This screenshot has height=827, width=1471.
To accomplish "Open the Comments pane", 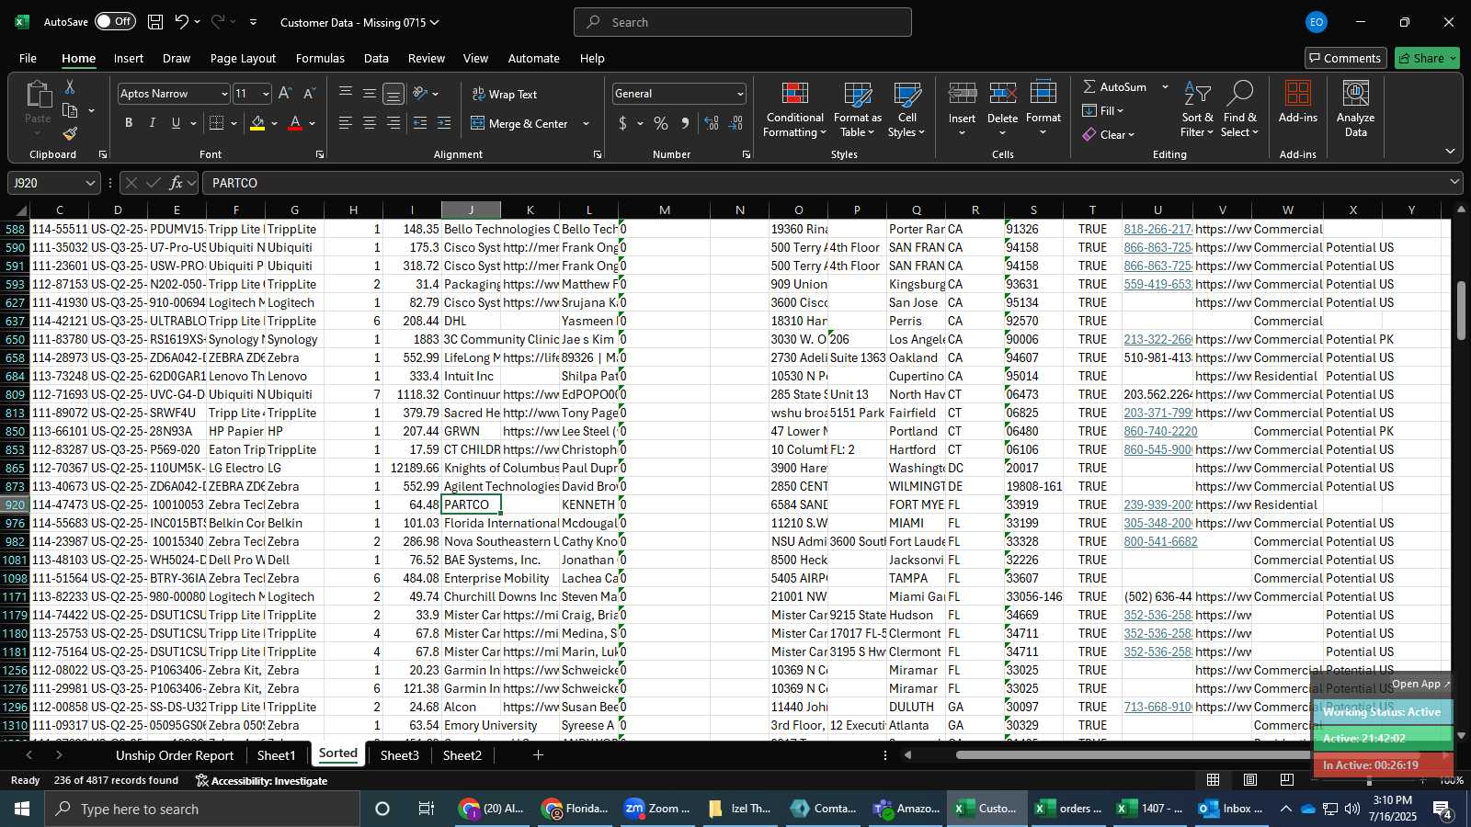I will [x=1345, y=58].
